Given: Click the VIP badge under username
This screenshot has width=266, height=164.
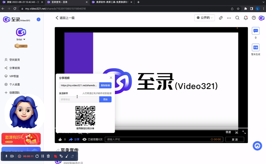Looking at the screenshot, I should pyautogui.click(x=21, y=46).
